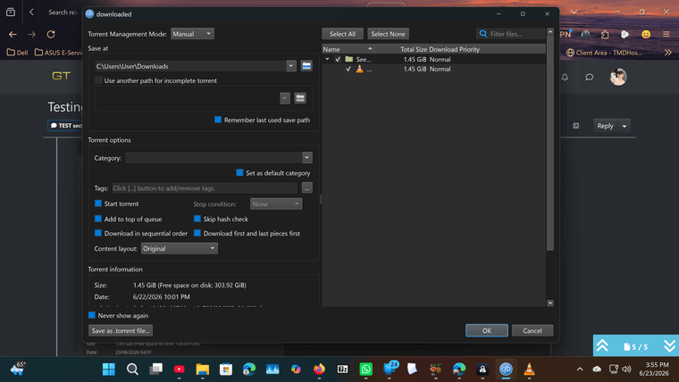679x382 pixels.
Task: Toggle the Skip hash check checkbox
Action: 197,219
